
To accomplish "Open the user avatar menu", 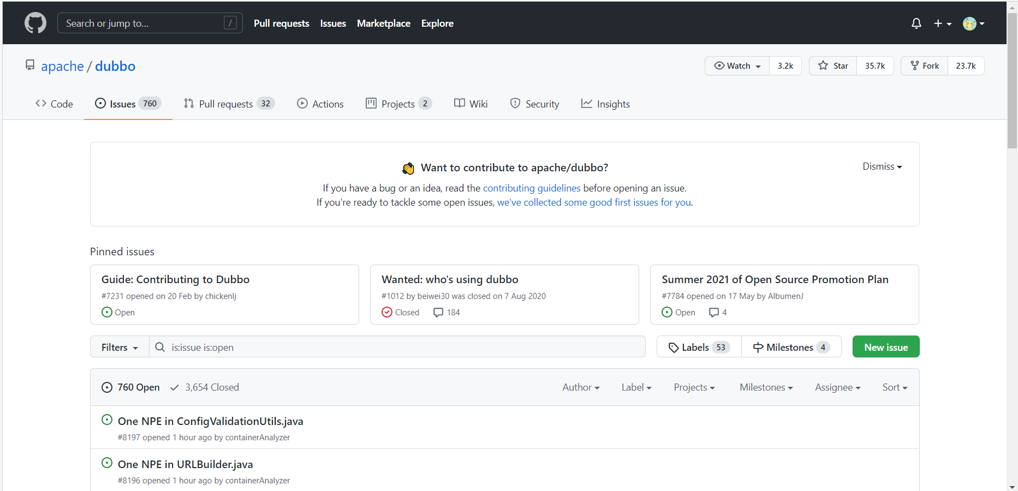I will (974, 23).
